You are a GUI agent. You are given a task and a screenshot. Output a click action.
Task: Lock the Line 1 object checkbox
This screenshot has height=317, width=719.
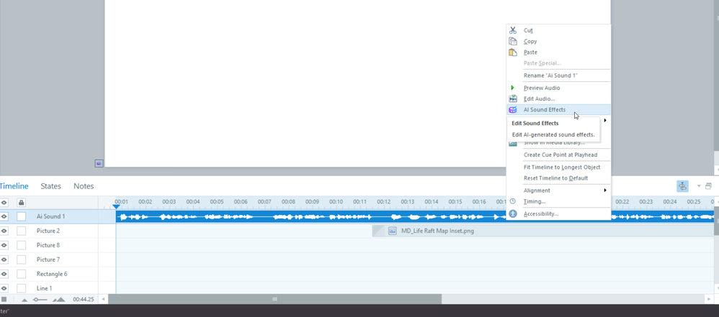21,288
